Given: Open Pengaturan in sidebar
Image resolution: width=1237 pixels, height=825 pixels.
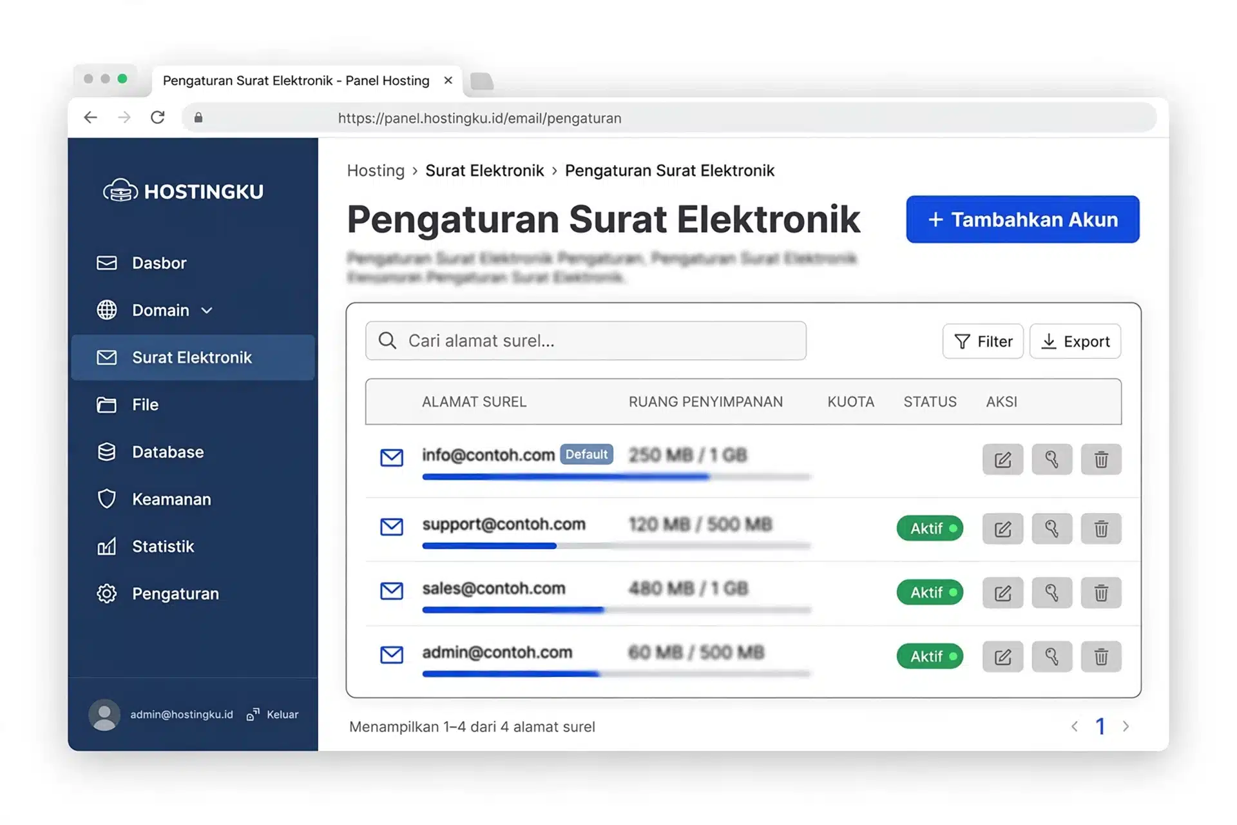Looking at the screenshot, I should pyautogui.click(x=192, y=594).
